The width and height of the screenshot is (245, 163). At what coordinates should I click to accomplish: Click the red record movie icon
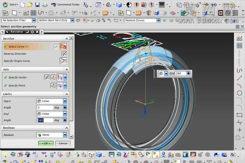click(x=221, y=13)
